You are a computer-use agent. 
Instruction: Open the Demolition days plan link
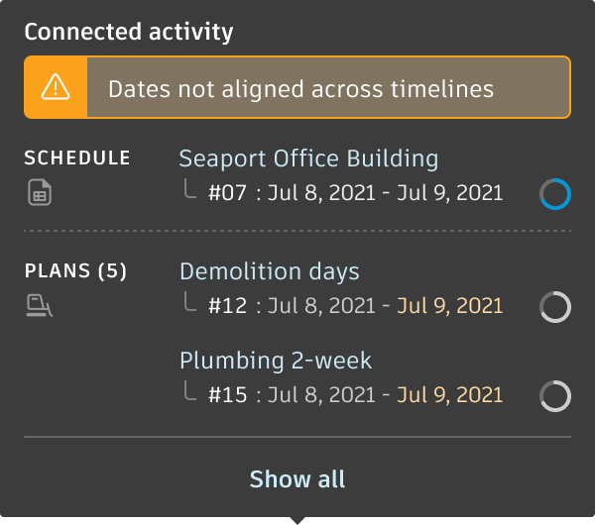pyautogui.click(x=269, y=271)
